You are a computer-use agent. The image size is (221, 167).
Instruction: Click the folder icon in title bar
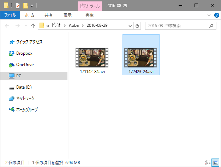click(x=6, y=5)
